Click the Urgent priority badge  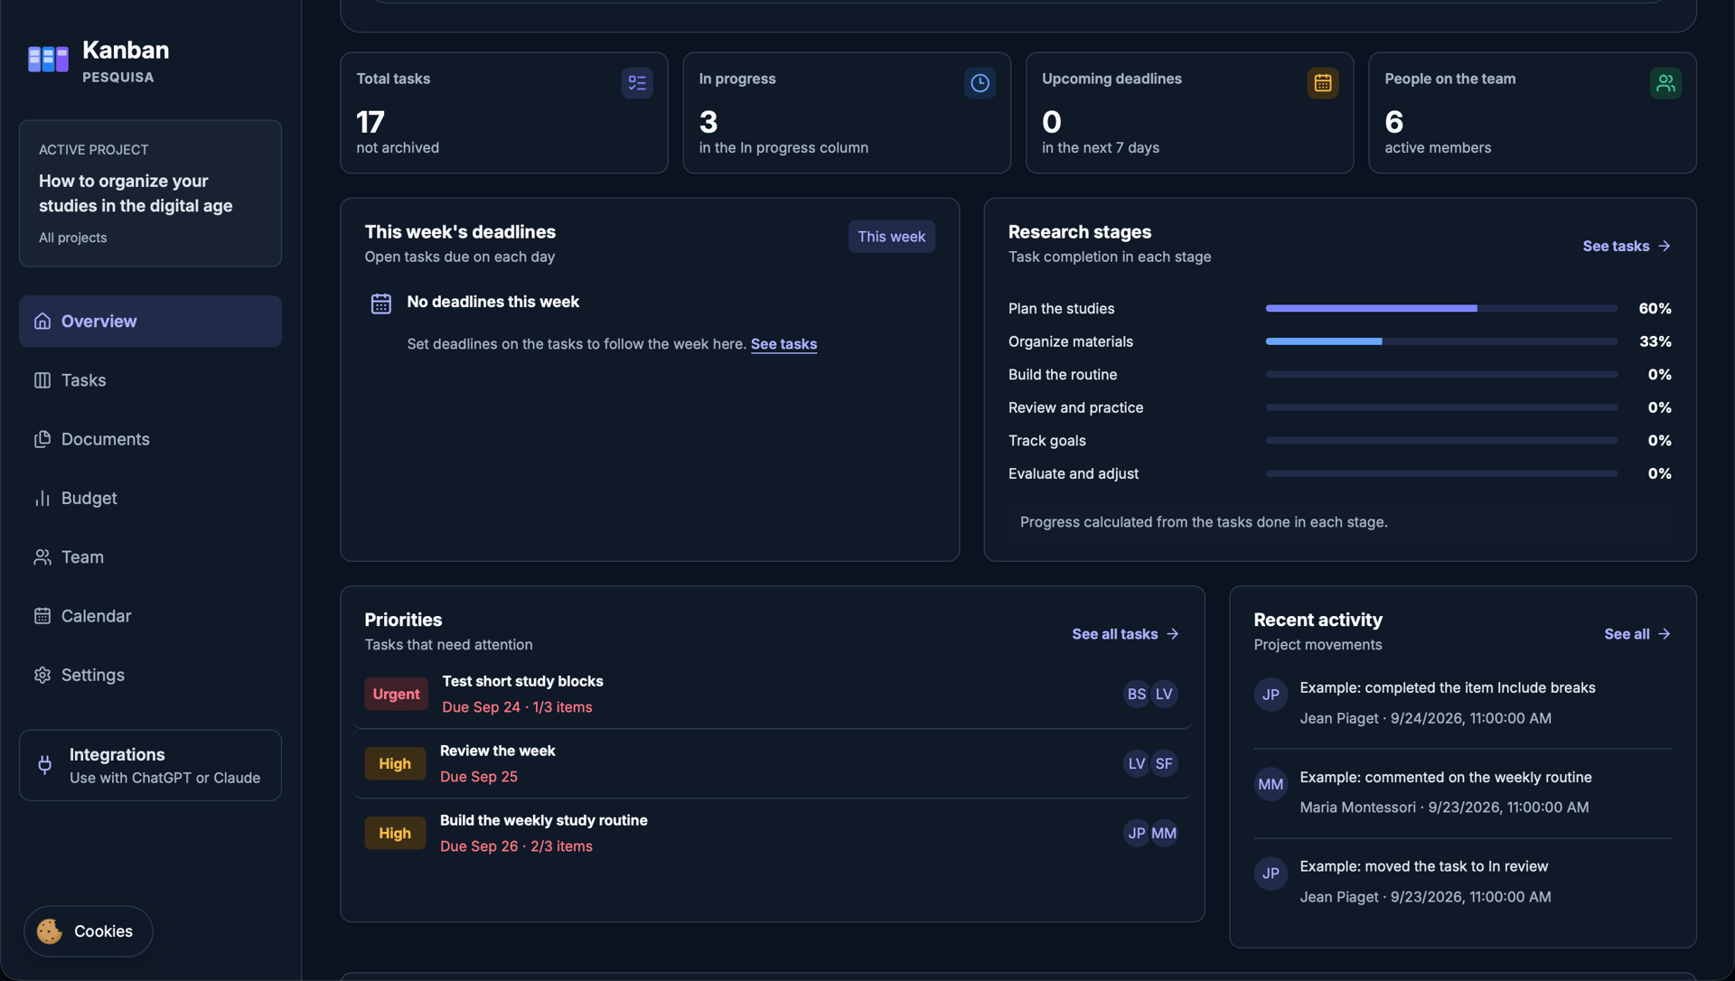(x=396, y=694)
